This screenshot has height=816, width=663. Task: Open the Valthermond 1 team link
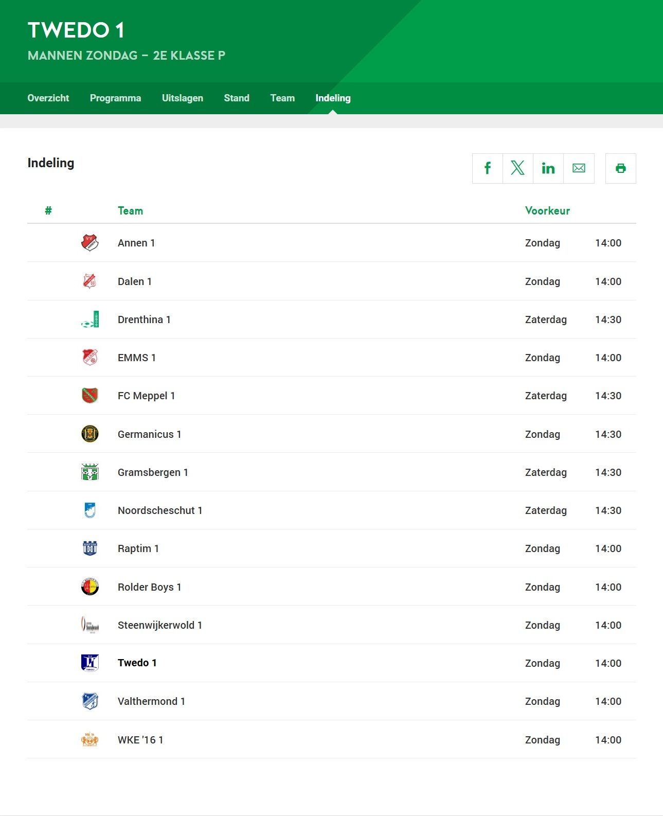pos(151,701)
